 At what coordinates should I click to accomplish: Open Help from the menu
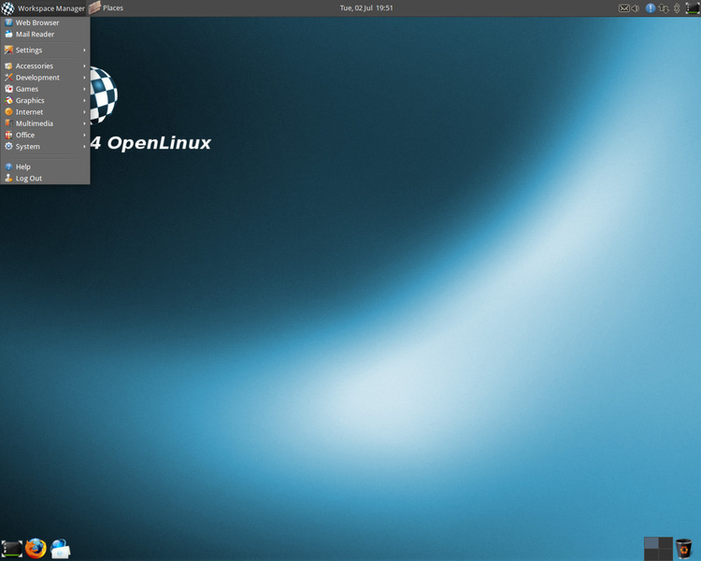45,166
